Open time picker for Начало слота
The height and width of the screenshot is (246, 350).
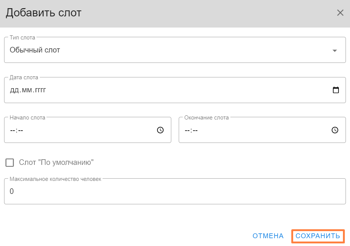[x=160, y=130]
